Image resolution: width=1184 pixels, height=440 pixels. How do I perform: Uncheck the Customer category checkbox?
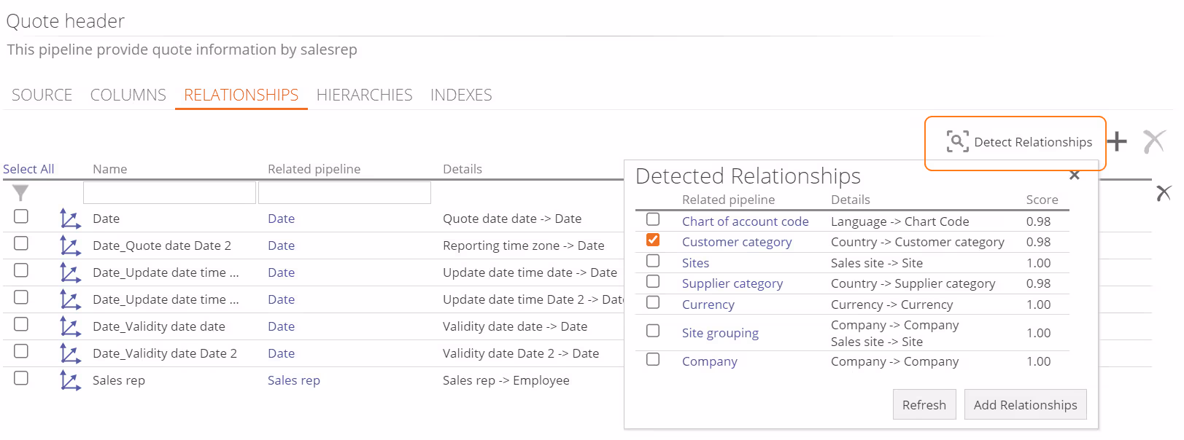coord(653,240)
